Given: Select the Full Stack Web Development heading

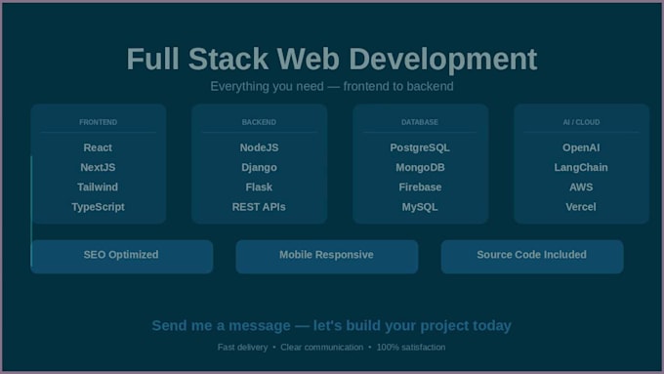Looking at the screenshot, I should (332, 59).
